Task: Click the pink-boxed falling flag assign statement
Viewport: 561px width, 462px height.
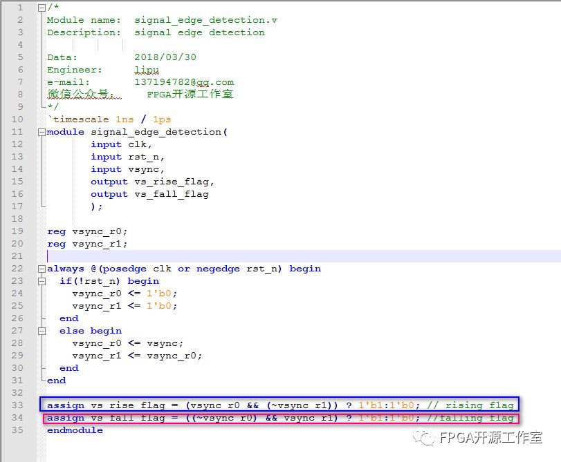Action: (280, 418)
